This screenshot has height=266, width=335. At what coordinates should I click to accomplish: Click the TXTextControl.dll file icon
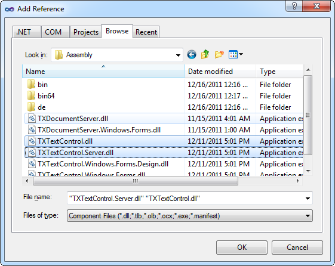point(32,141)
